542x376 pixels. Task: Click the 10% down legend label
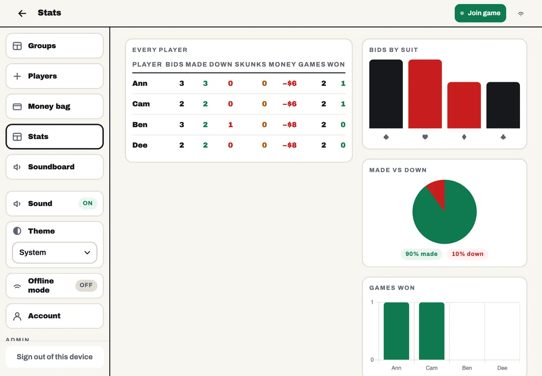[467, 254]
